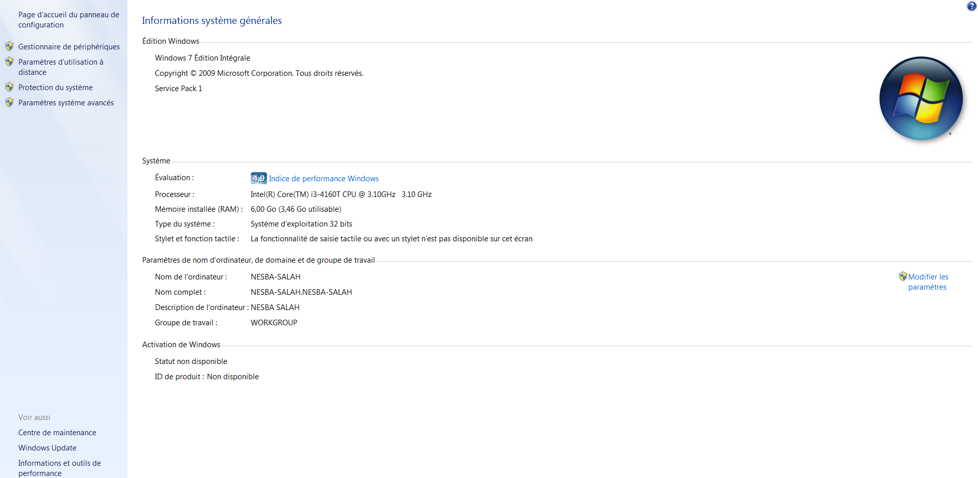The width and height of the screenshot is (978, 478).
Task: Open Paramètres d'utilisation à distance
Action: coord(61,67)
